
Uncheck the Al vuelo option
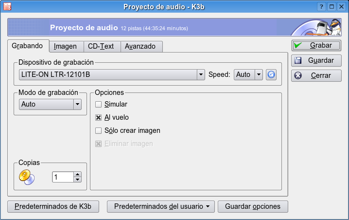pos(99,117)
